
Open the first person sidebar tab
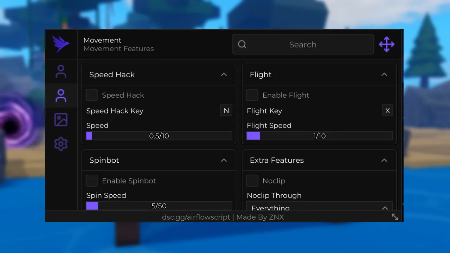pyautogui.click(x=61, y=72)
